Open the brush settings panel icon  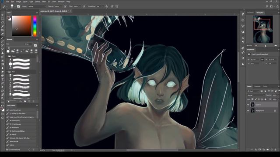pos(18,7)
